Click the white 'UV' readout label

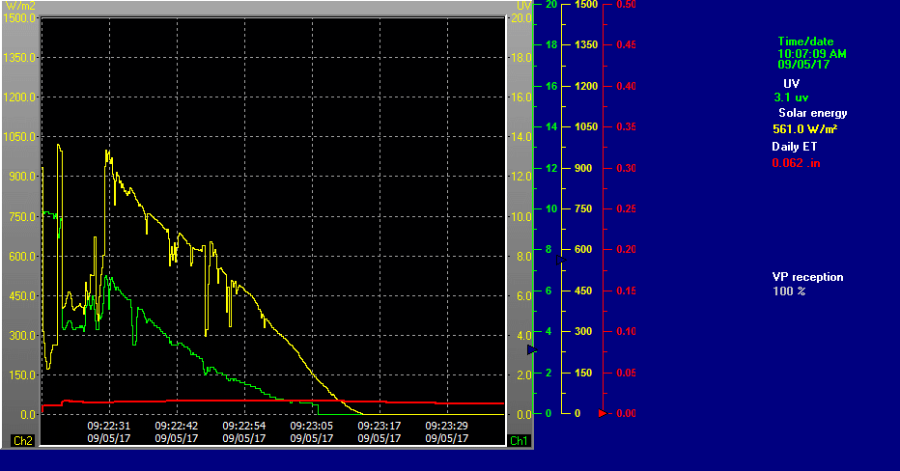point(791,84)
